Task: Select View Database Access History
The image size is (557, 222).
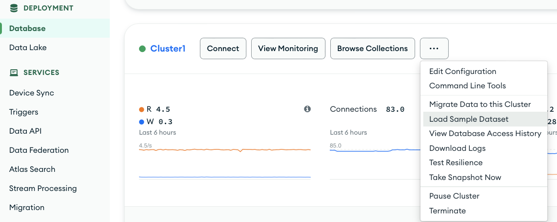Action: (485, 134)
